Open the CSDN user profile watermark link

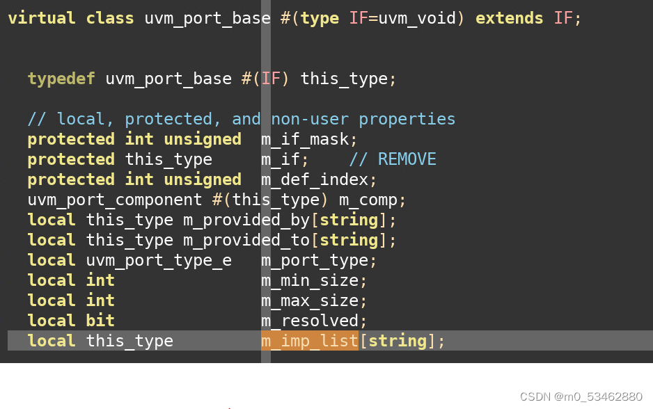pos(583,395)
